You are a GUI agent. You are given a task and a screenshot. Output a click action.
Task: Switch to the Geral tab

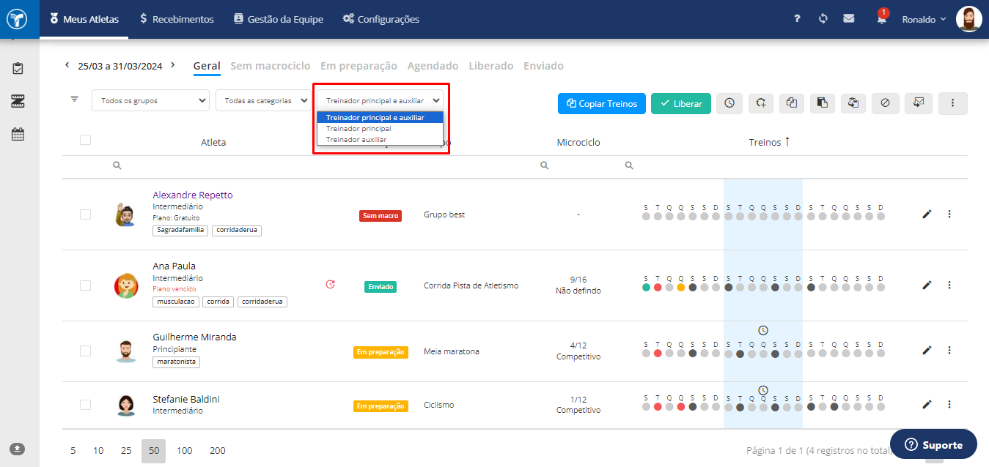coord(207,66)
